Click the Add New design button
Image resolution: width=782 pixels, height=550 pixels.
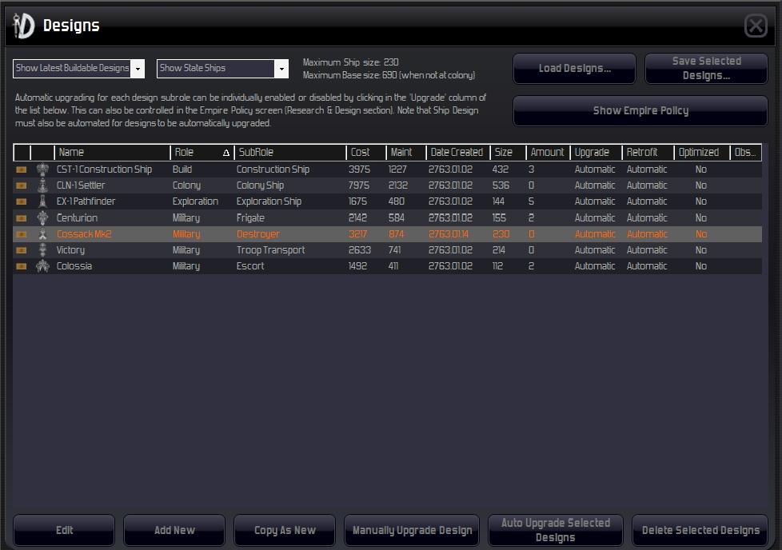(174, 530)
